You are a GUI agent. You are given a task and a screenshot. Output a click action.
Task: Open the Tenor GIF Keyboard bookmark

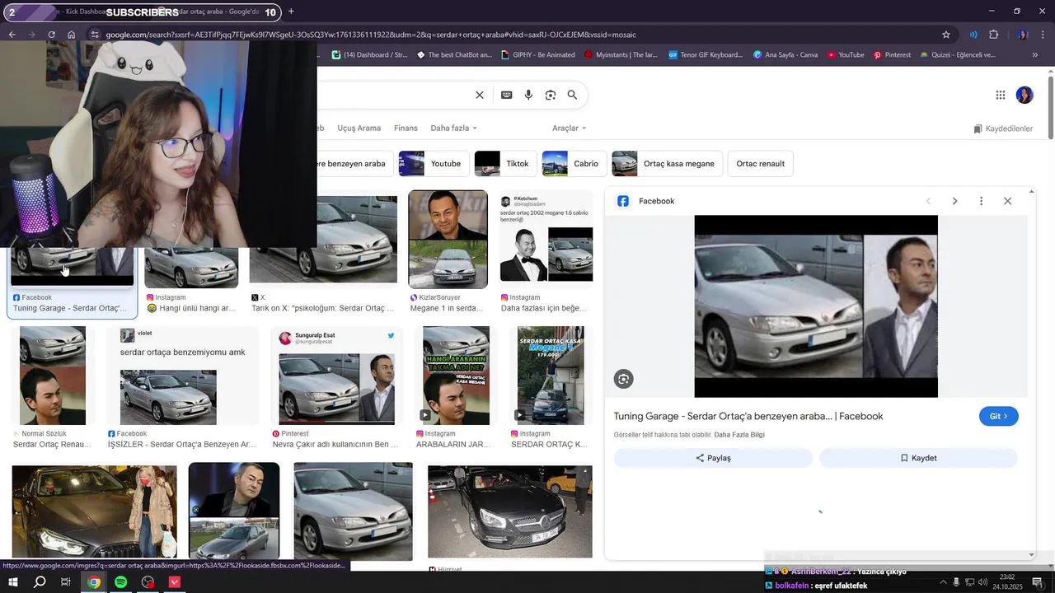(706, 55)
